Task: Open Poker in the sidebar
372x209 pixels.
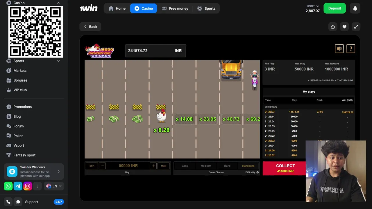Action: coord(18,136)
